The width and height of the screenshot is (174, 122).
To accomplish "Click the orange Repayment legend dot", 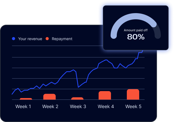I will 47,39.
